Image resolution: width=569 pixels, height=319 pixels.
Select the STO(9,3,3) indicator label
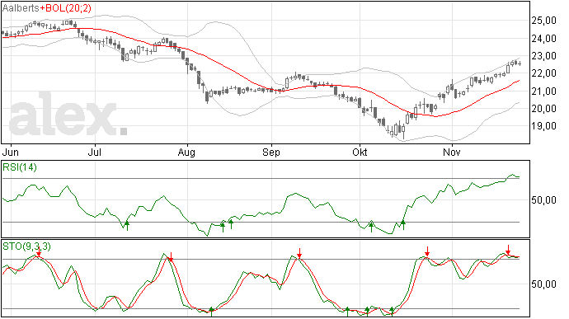pyautogui.click(x=26, y=246)
